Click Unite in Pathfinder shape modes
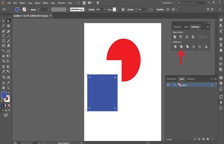 175,37
